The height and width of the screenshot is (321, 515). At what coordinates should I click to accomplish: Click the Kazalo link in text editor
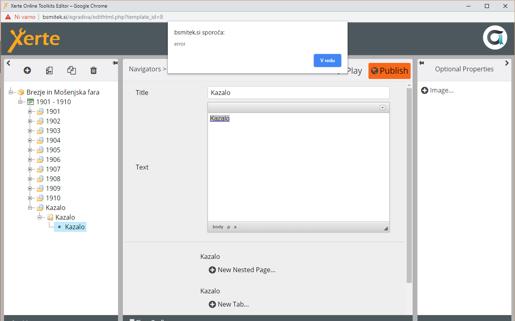tap(220, 119)
